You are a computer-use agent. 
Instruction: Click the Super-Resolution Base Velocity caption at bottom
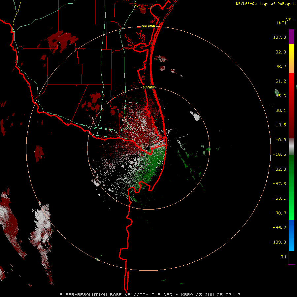[150, 295]
